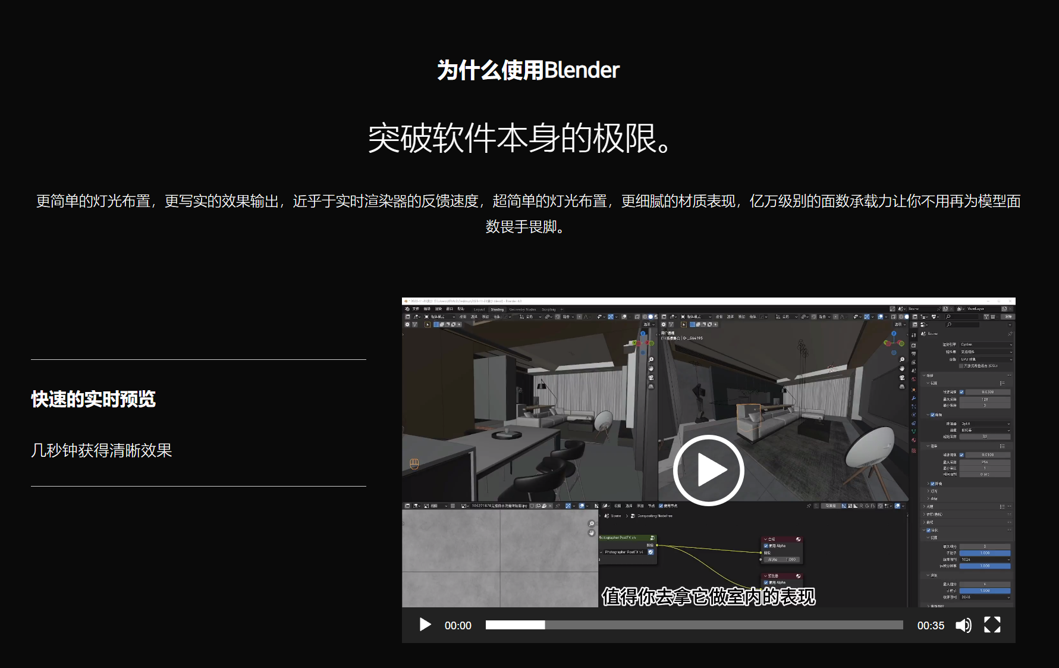Click the zoom magnifier icon in left viewport
This screenshot has height=668, width=1059.
651,360
